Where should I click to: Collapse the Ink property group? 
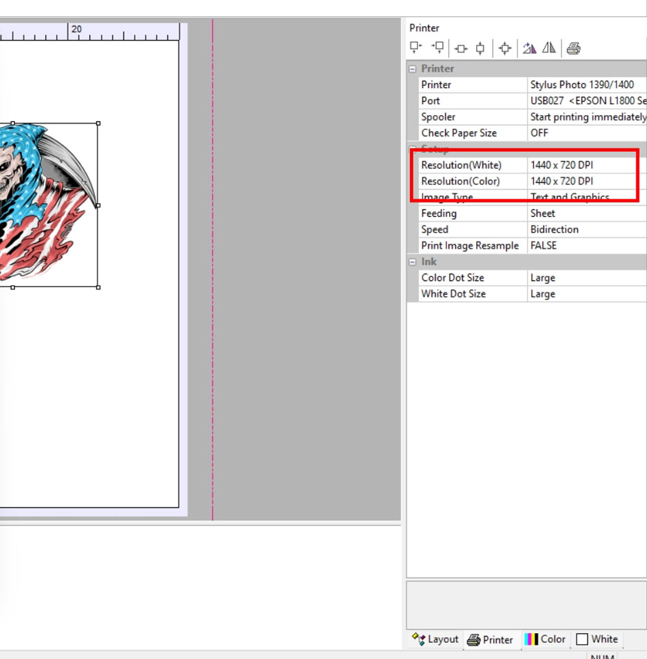pyautogui.click(x=412, y=262)
